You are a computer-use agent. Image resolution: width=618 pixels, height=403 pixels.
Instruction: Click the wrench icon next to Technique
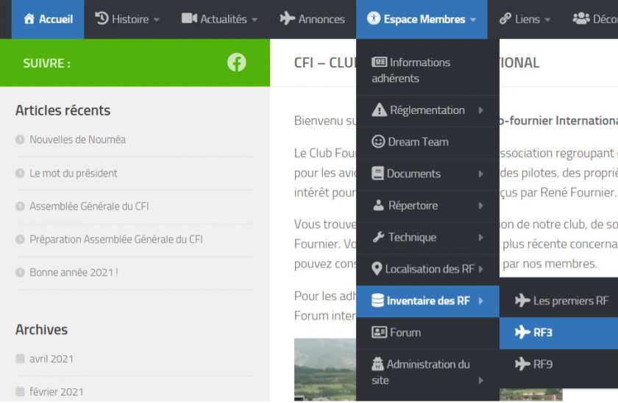tap(379, 237)
